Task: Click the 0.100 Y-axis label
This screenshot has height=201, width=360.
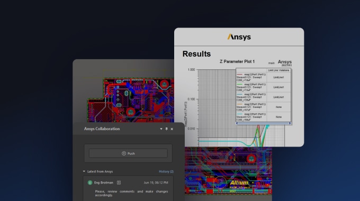Action: pyautogui.click(x=191, y=99)
